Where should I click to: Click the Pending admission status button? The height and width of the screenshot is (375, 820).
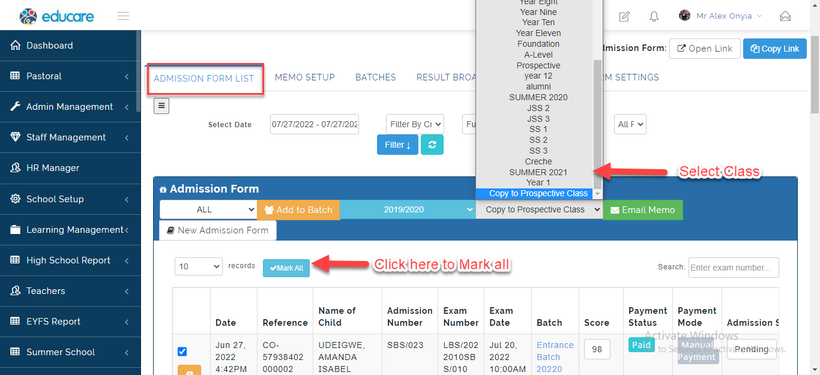click(x=752, y=349)
